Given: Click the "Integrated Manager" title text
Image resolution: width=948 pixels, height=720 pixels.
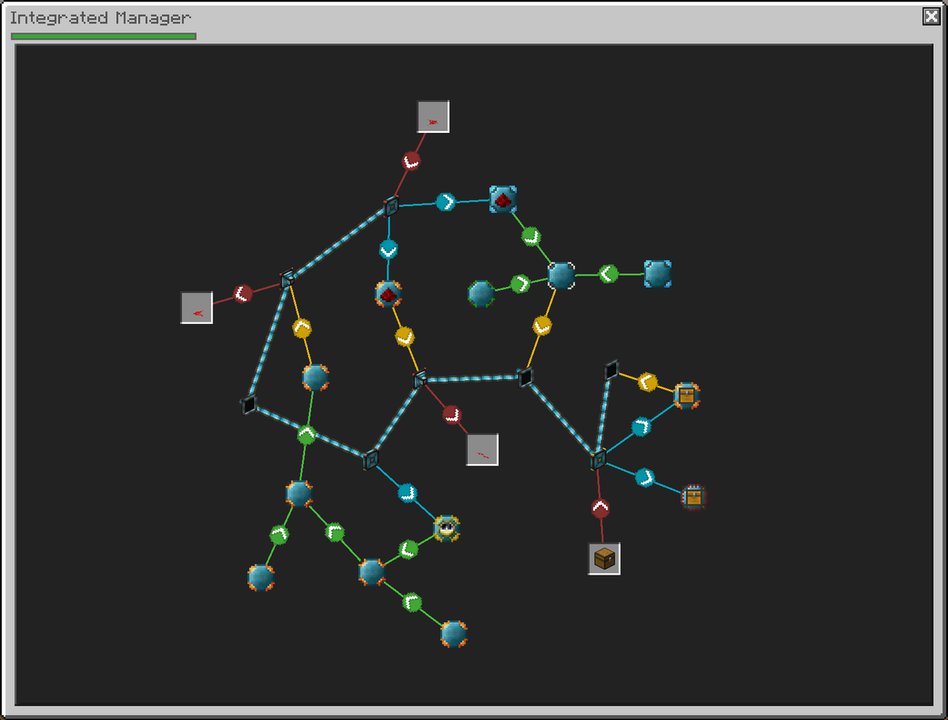Looking at the screenshot, I should coord(100,17).
